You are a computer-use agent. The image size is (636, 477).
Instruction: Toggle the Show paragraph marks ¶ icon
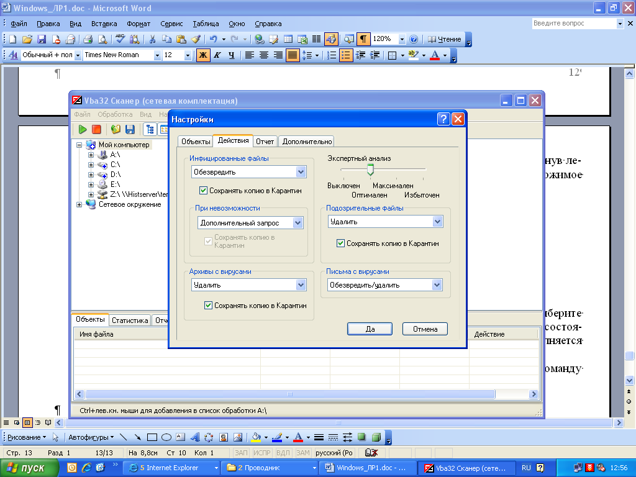pos(363,39)
